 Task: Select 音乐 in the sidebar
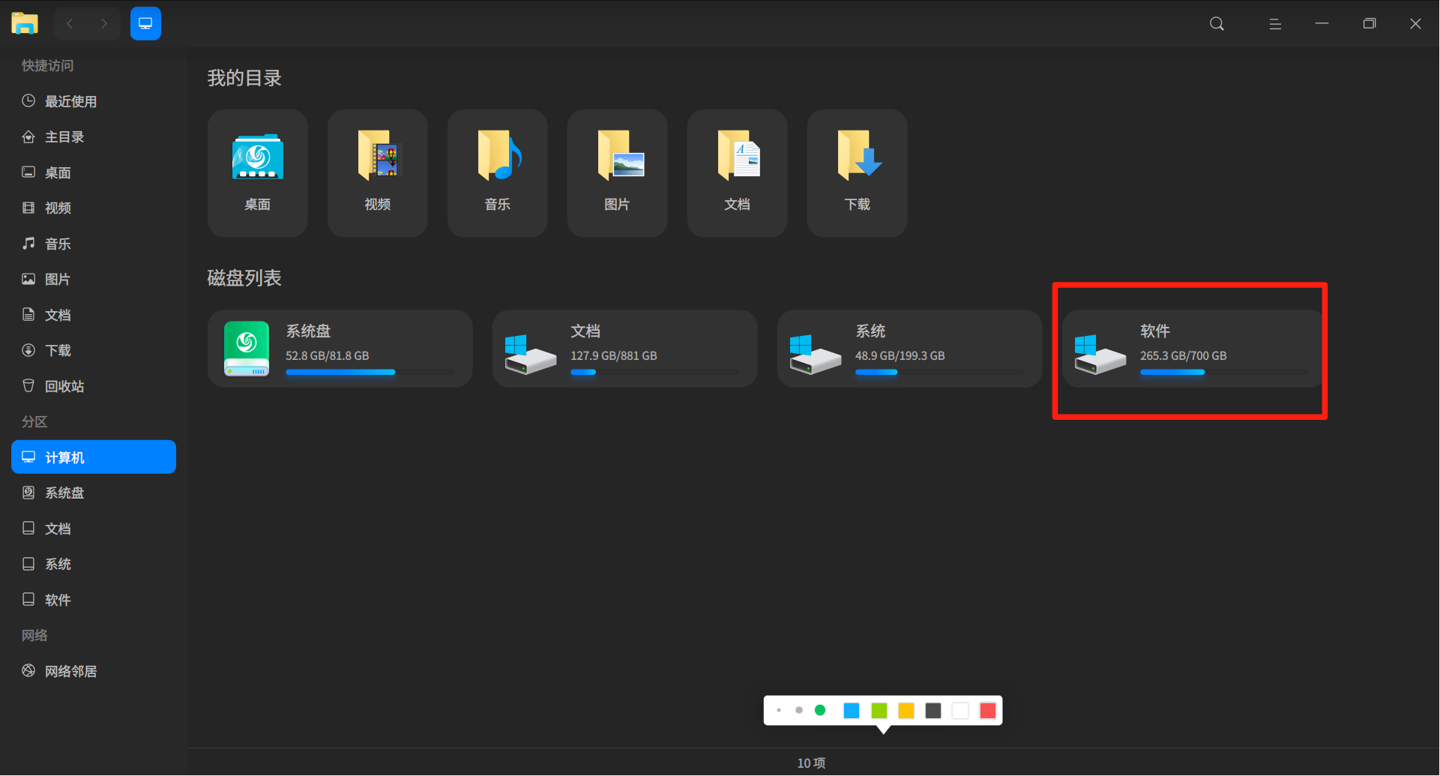pyautogui.click(x=94, y=244)
